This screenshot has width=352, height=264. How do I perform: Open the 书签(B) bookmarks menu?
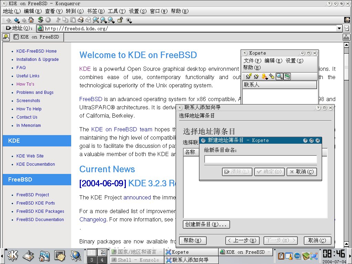pos(96,11)
